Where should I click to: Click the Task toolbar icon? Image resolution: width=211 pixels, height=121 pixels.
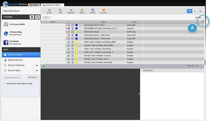pyautogui.click(x=60, y=11)
